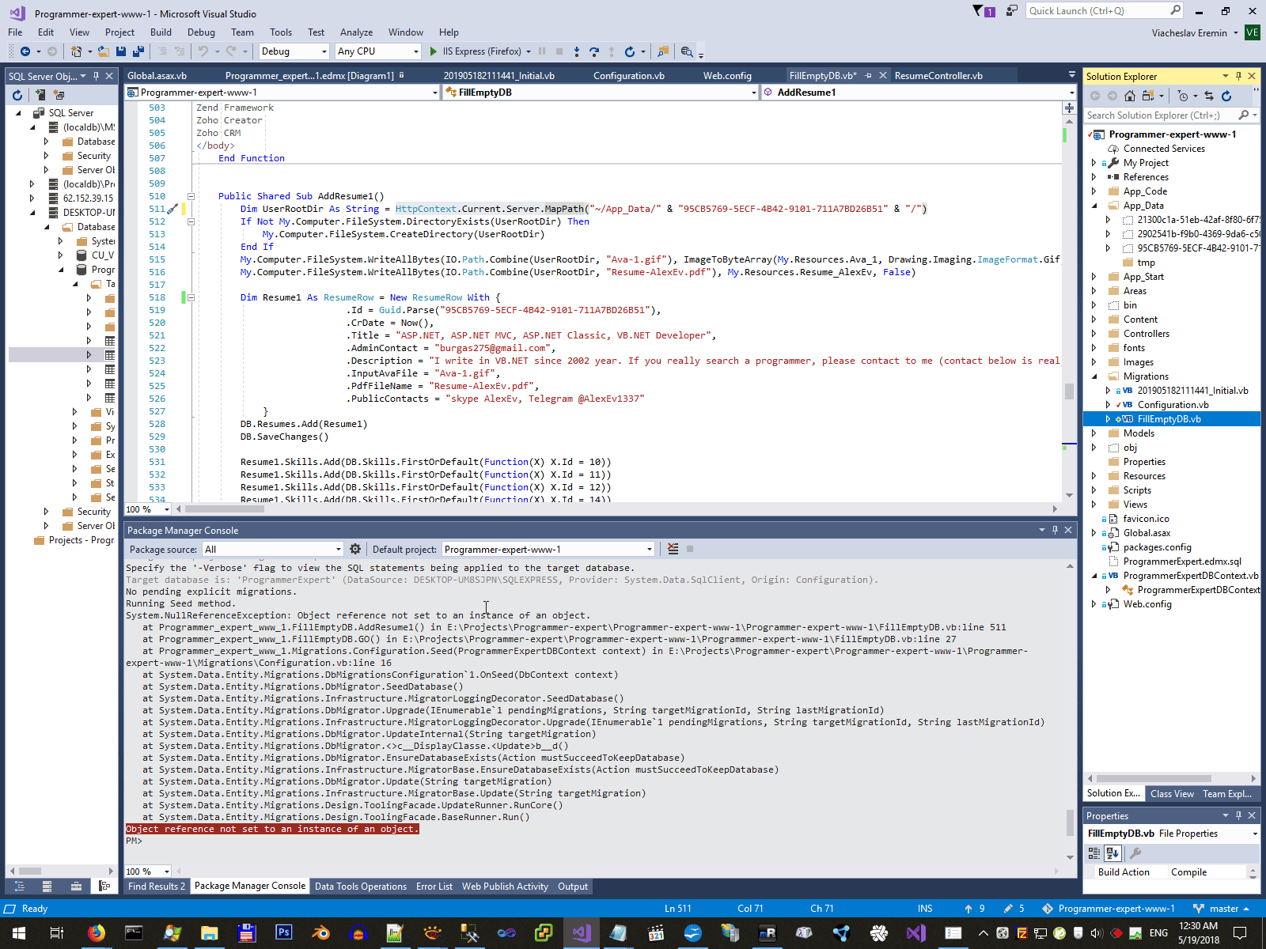Switch to the Class View tab
Screen dimensions: 1266x949
coord(1172,793)
